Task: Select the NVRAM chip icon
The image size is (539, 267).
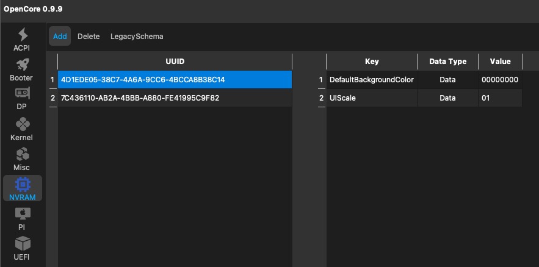Action: 23,184
